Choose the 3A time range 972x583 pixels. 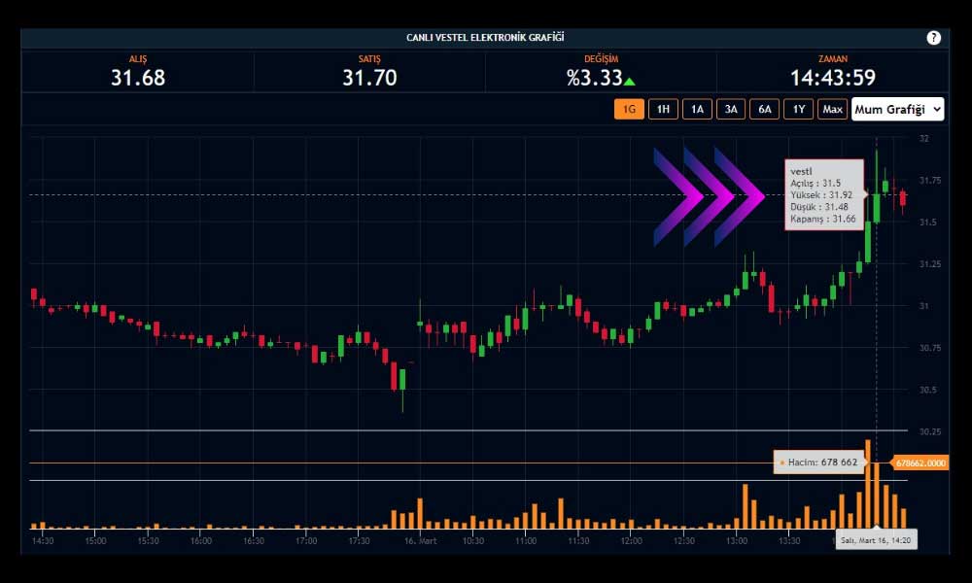731,109
